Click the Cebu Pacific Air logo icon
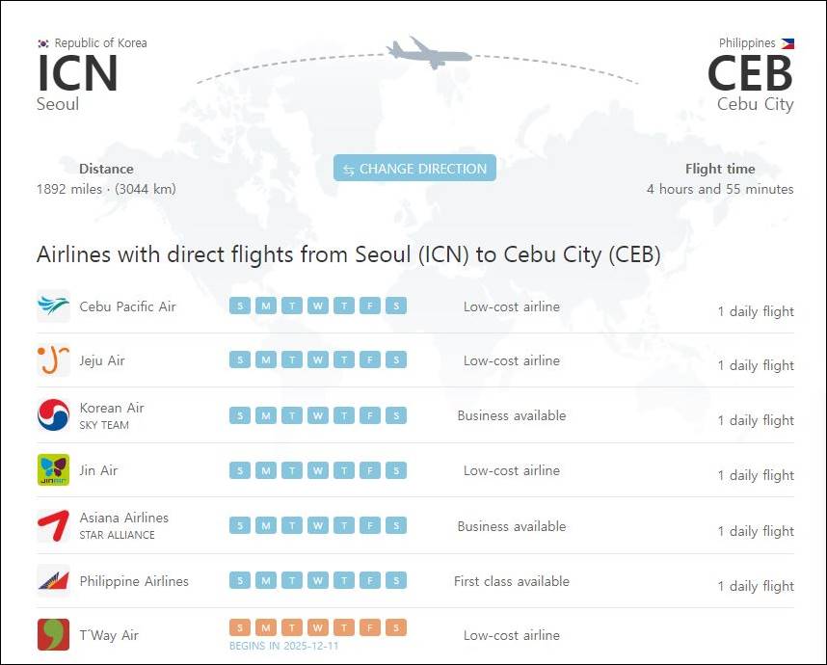This screenshot has height=665, width=827. click(53, 306)
